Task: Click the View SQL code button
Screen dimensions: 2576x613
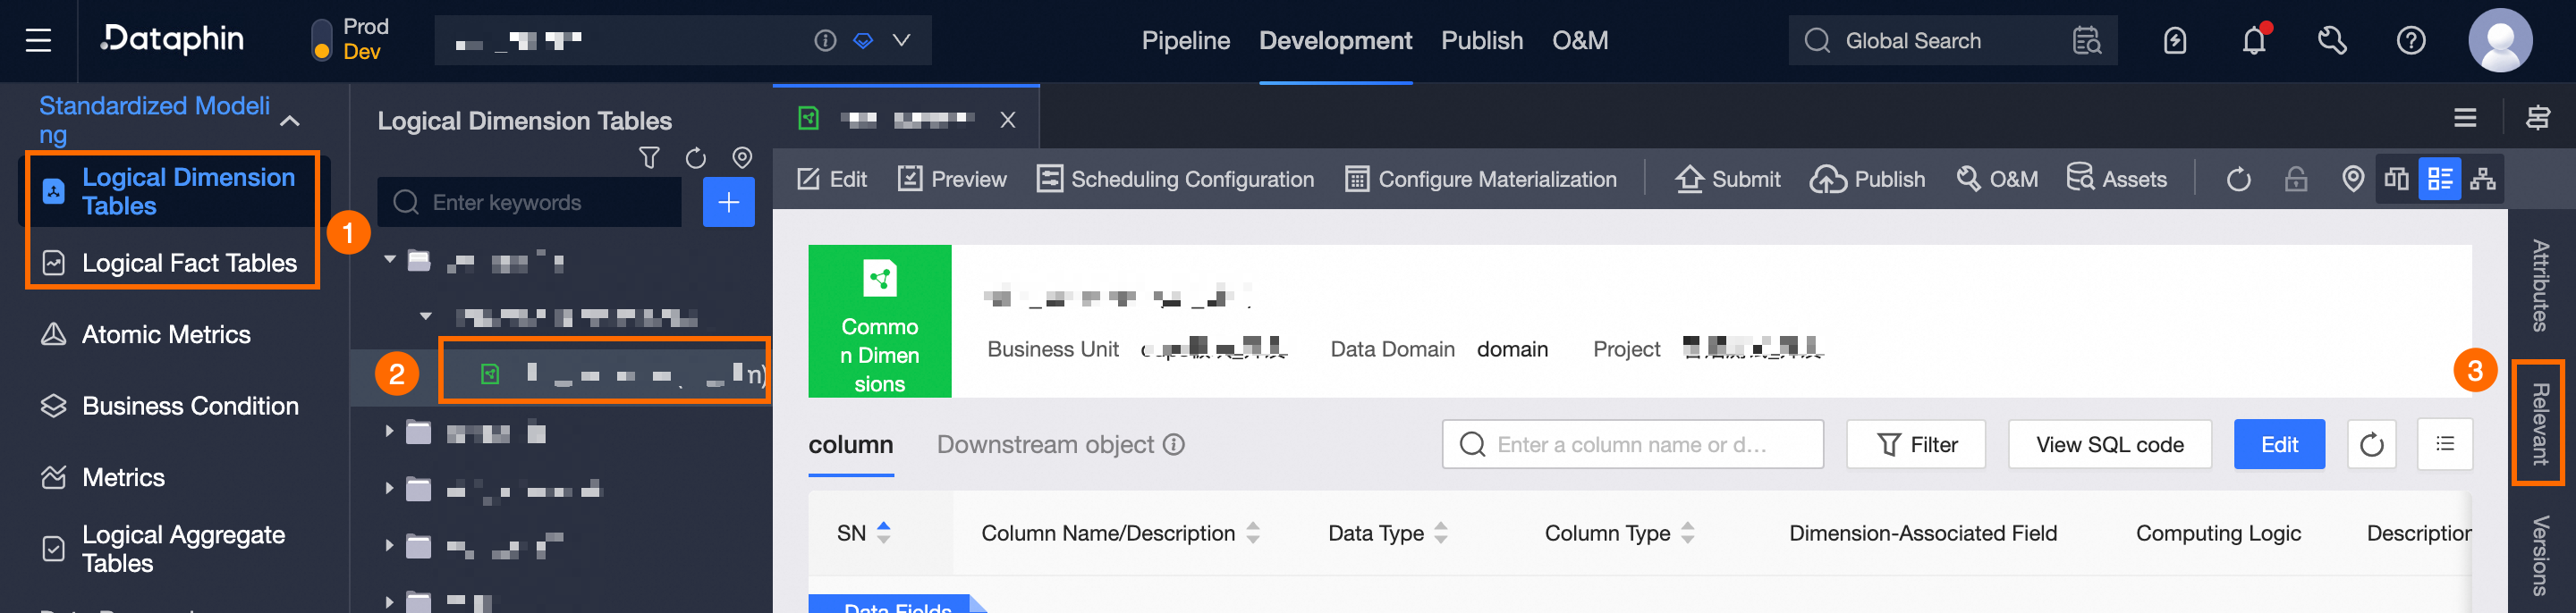Action: point(2109,445)
